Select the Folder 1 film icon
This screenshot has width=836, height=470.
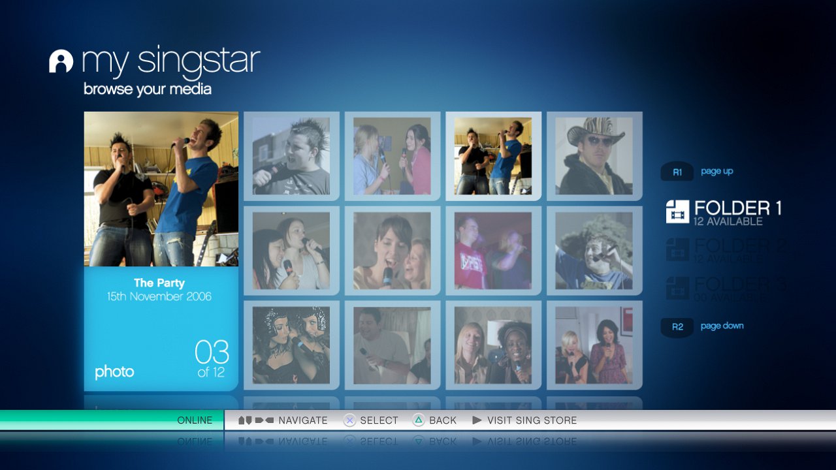pos(677,211)
